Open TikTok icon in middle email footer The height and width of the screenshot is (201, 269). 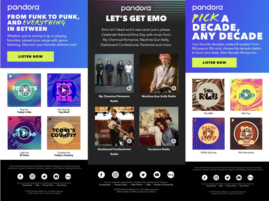[129, 175]
